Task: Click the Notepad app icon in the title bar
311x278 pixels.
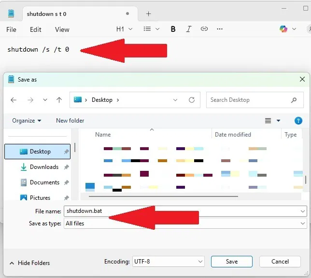Action: (x=11, y=14)
